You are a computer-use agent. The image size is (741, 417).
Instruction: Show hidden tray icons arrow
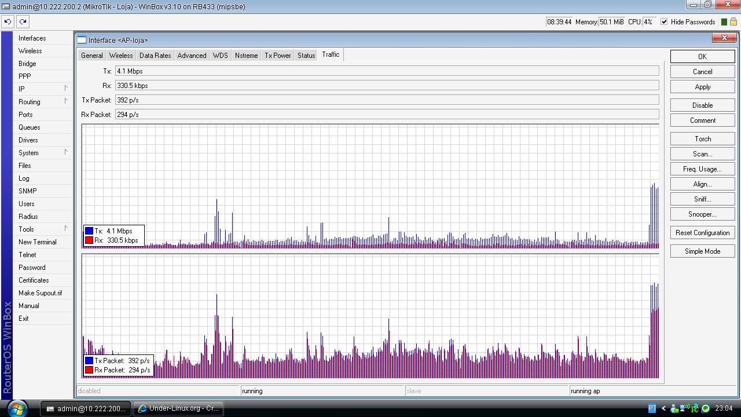coord(663,408)
